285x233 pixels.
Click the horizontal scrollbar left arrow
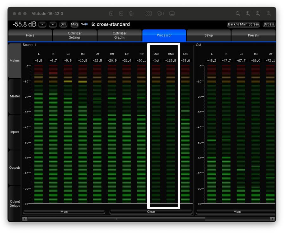pyautogui.click(x=24, y=219)
